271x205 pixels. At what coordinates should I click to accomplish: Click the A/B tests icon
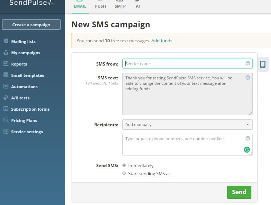point(6,98)
